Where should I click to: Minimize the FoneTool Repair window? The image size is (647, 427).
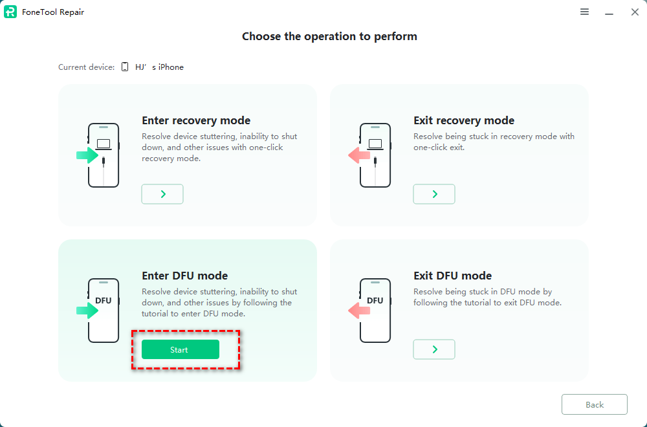coord(609,12)
